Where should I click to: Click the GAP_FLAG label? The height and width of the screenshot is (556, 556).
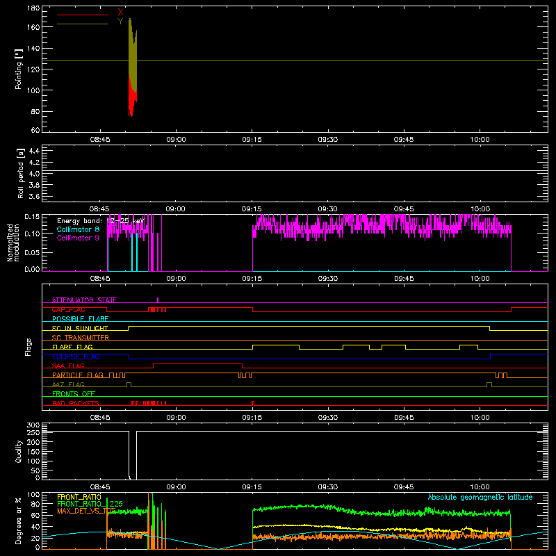68,309
